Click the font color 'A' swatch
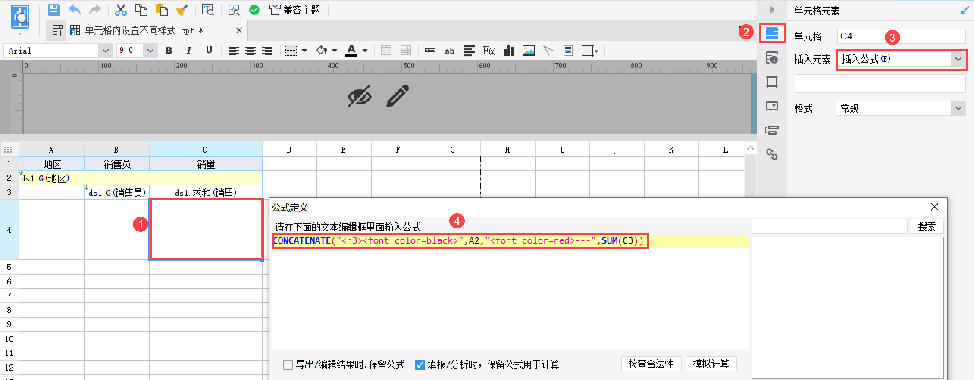 click(351, 51)
